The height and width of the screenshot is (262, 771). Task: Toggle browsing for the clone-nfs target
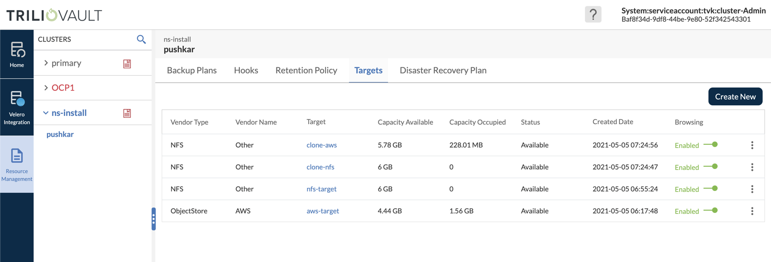click(x=711, y=167)
